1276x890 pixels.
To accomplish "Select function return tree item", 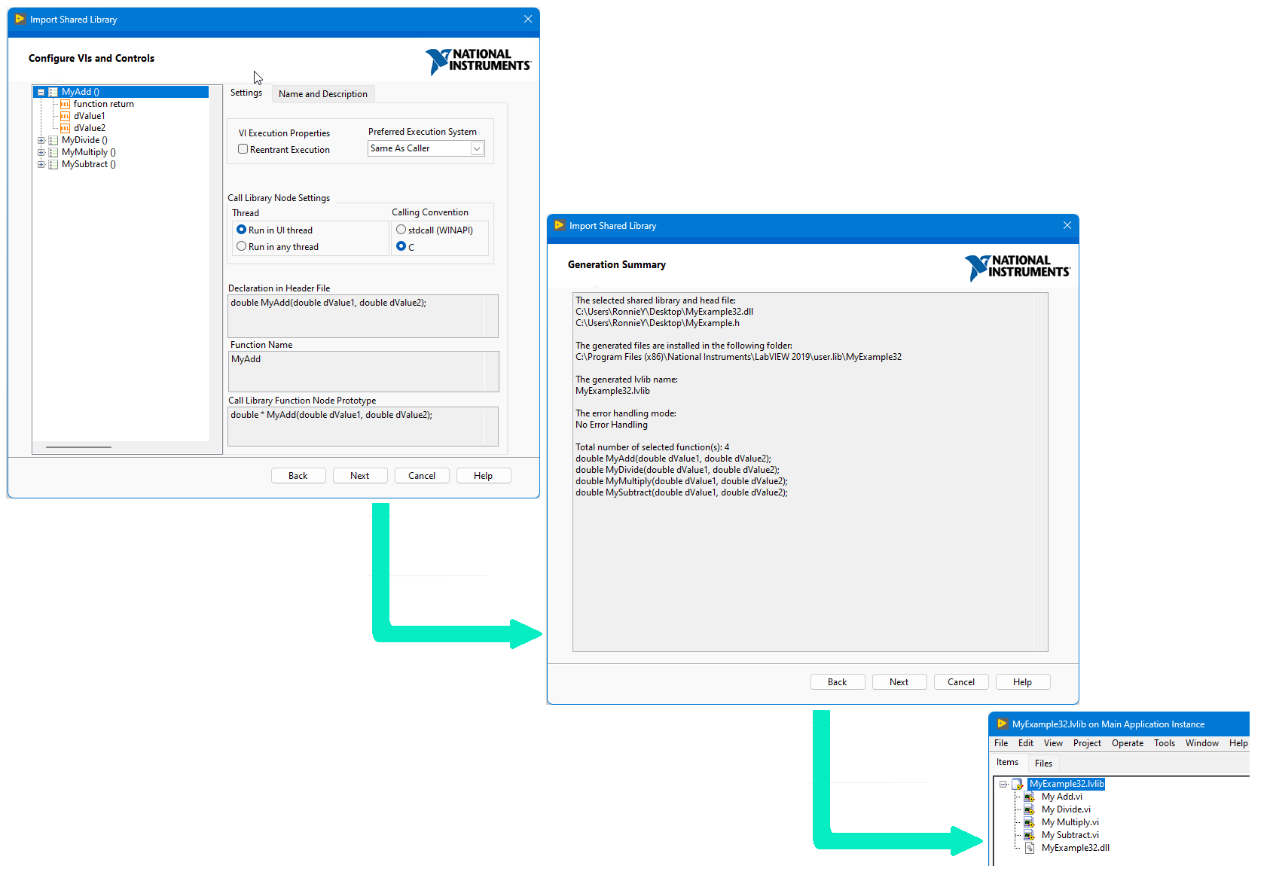I will (x=103, y=104).
